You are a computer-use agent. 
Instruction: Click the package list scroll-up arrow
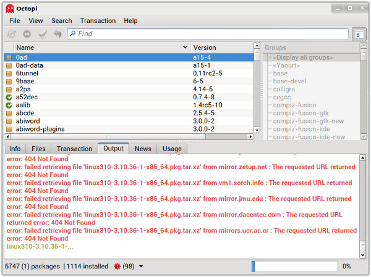tap(257, 45)
